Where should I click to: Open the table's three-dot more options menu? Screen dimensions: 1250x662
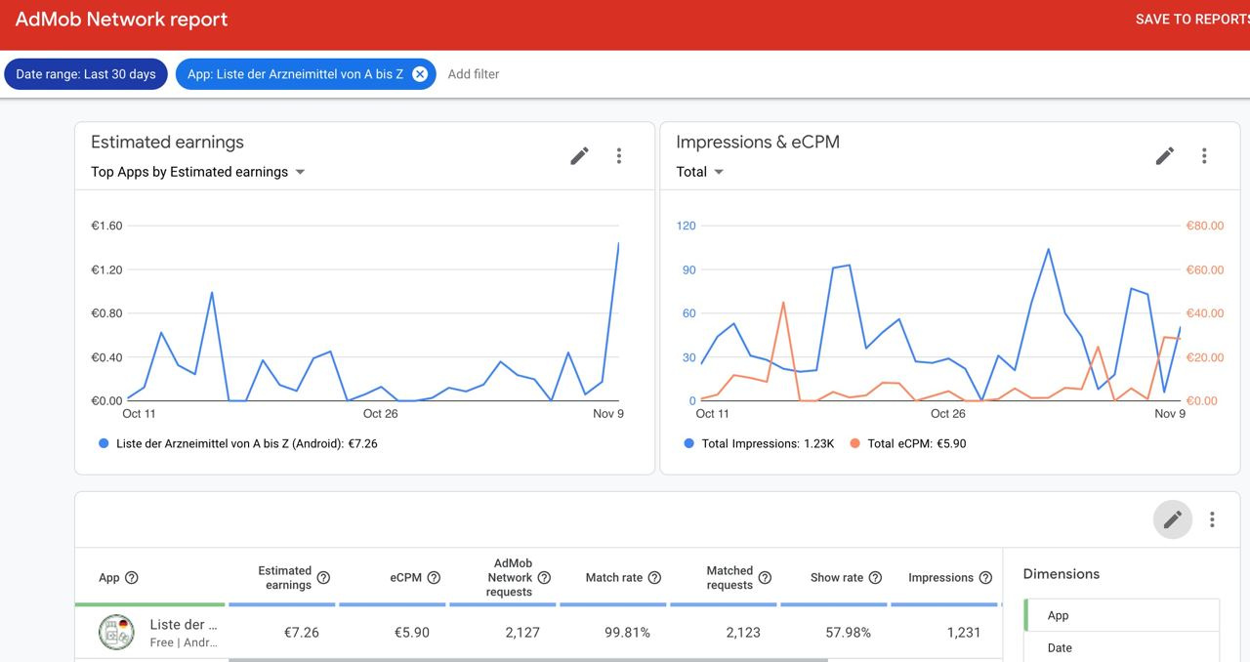coord(1212,519)
